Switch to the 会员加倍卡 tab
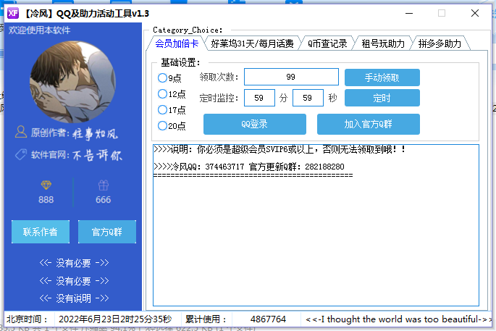Image resolution: width=496 pixels, height=331 pixels. pos(177,43)
